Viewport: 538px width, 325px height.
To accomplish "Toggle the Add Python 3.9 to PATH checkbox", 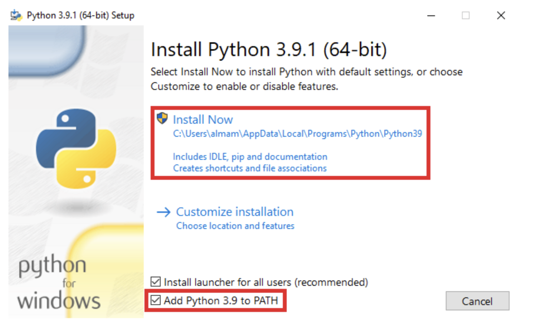I will (x=156, y=300).
